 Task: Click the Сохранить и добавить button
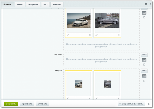(131, 104)
